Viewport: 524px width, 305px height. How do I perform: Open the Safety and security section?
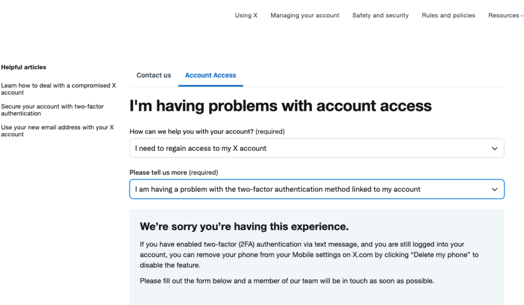point(380,15)
